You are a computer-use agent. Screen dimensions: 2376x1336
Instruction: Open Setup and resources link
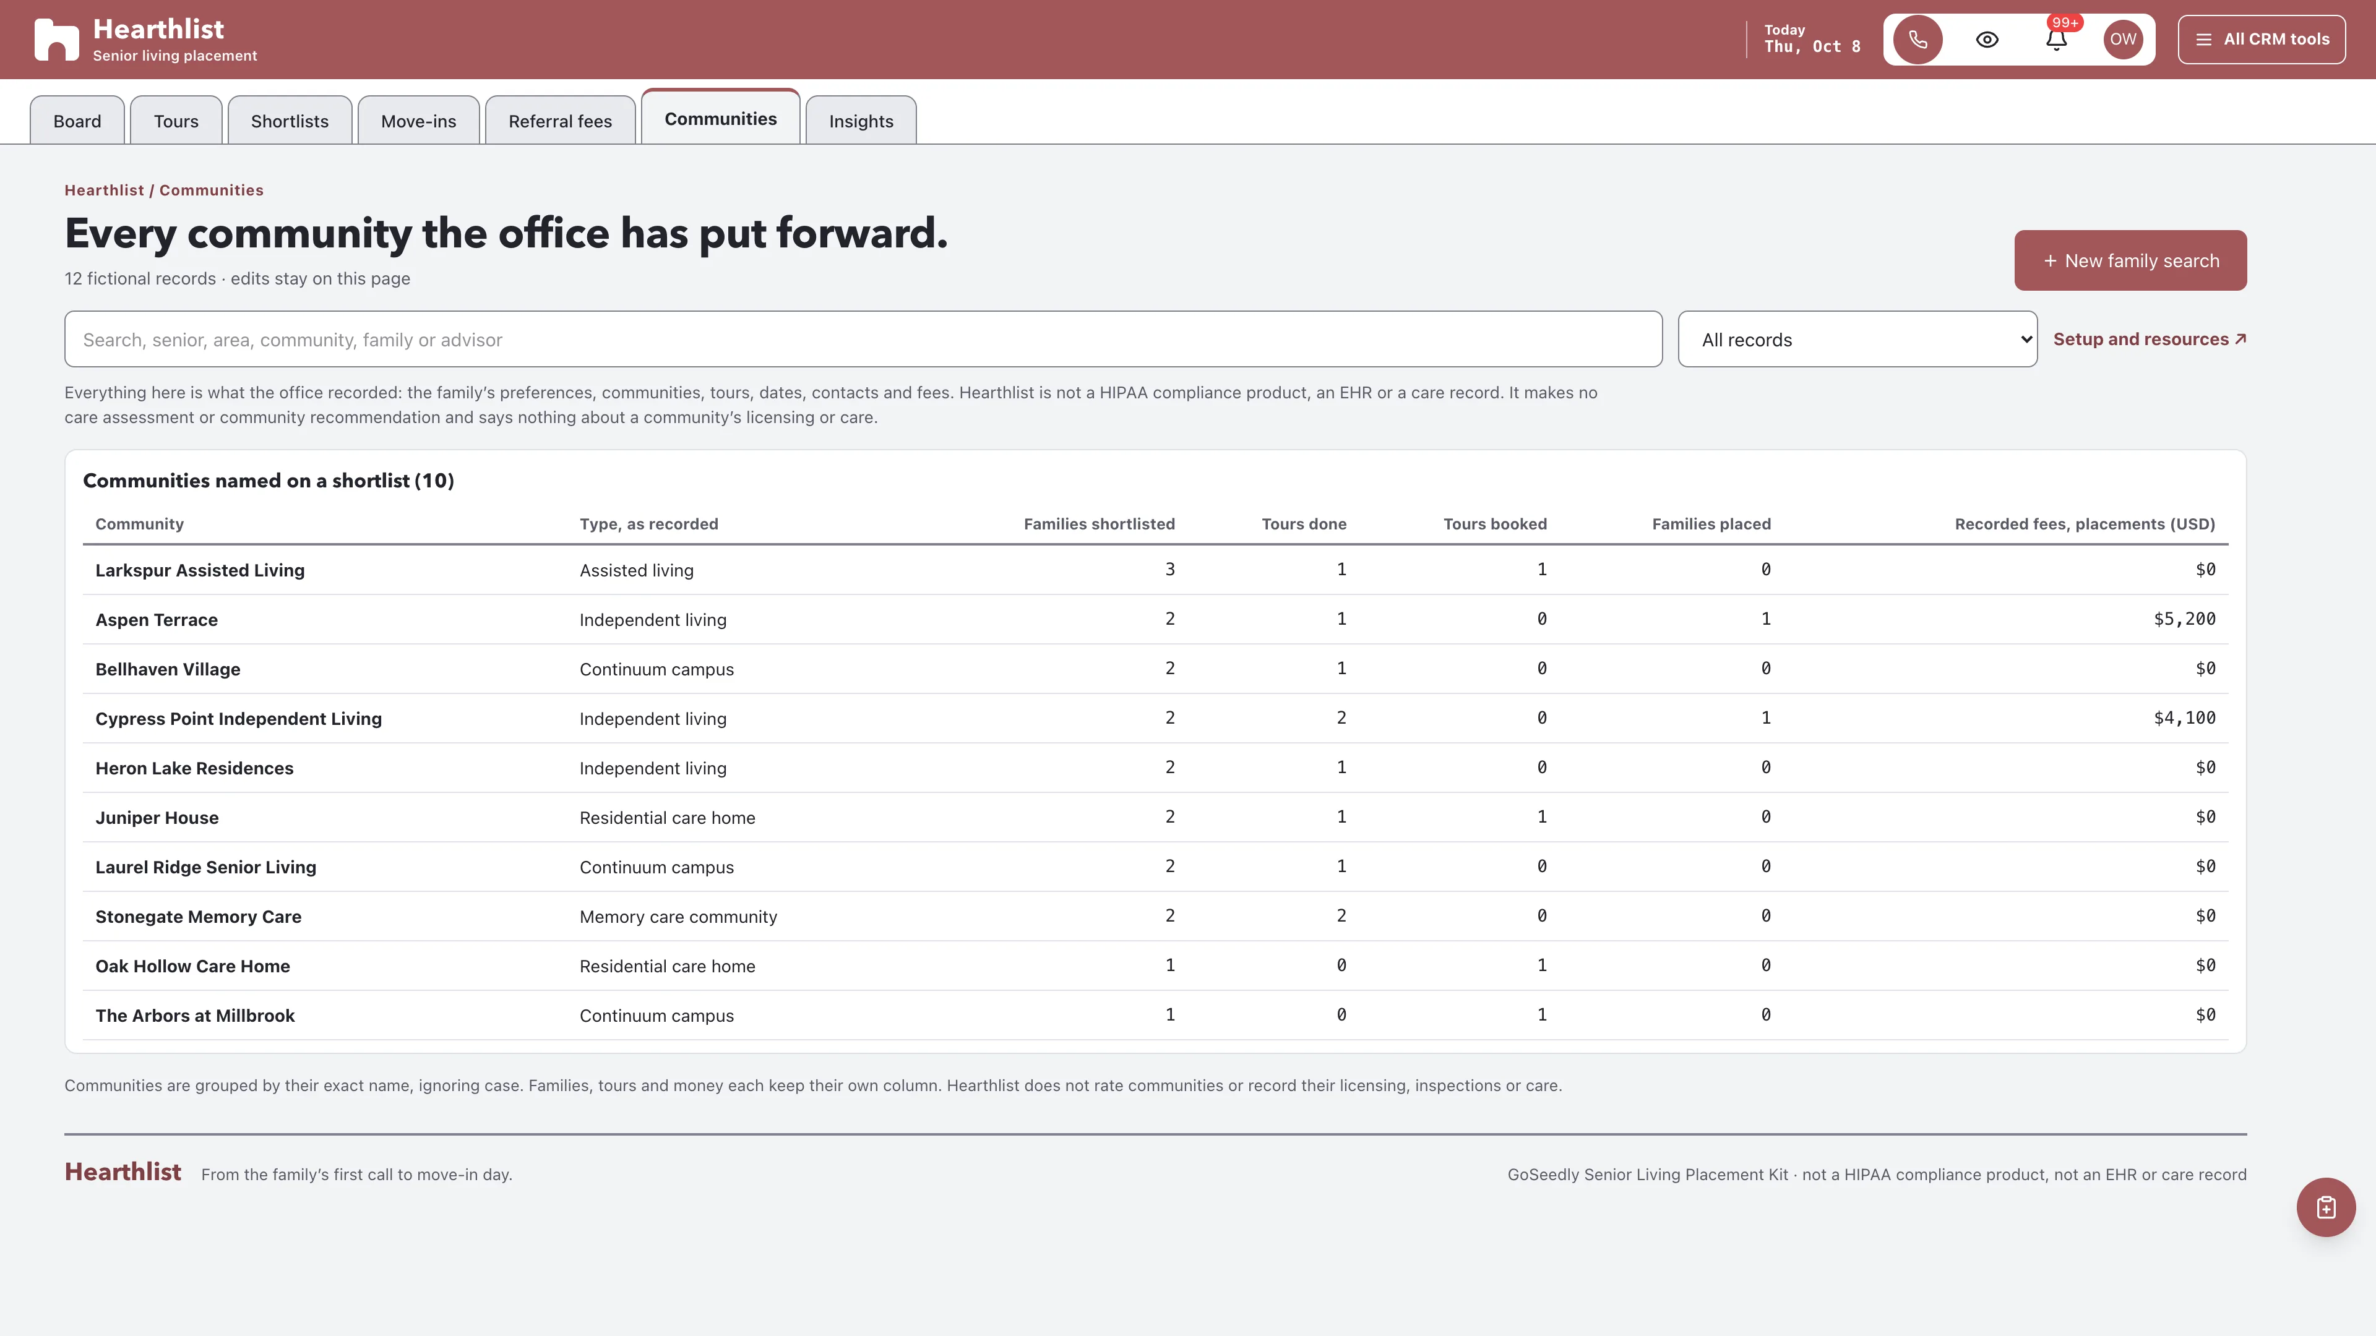pyautogui.click(x=2149, y=338)
